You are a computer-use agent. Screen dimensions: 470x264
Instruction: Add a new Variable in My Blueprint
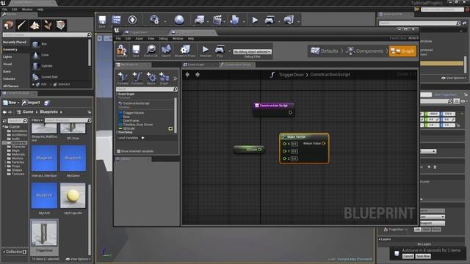(x=123, y=78)
